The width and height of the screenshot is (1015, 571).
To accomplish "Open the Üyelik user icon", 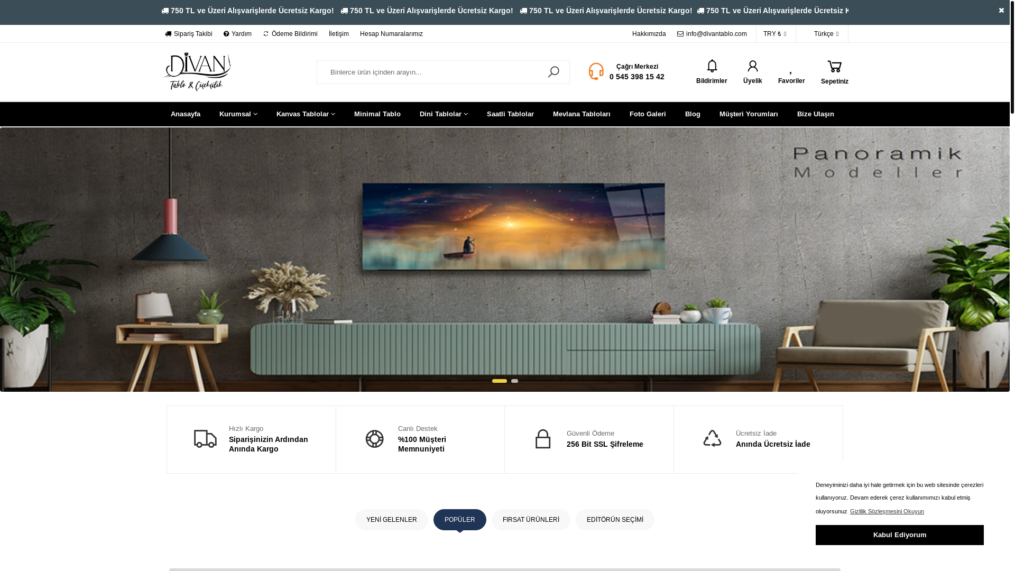I will click(x=753, y=66).
